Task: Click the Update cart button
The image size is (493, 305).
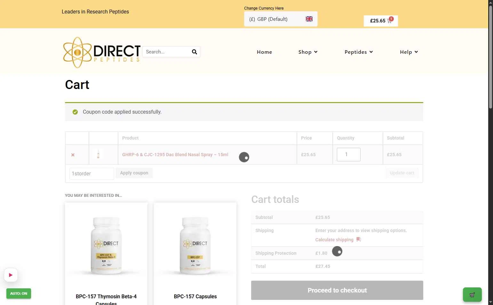Action: click(x=402, y=173)
